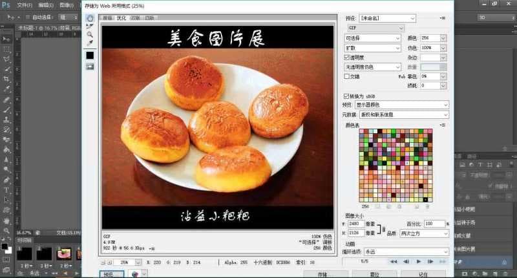The height and width of the screenshot is (278, 517).
Task: Toggle the 交错 interlaced checkbox
Action: pos(346,76)
